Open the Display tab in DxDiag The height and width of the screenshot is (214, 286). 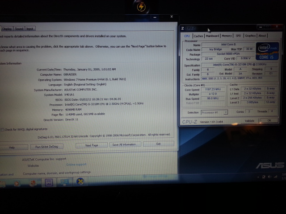[7, 29]
